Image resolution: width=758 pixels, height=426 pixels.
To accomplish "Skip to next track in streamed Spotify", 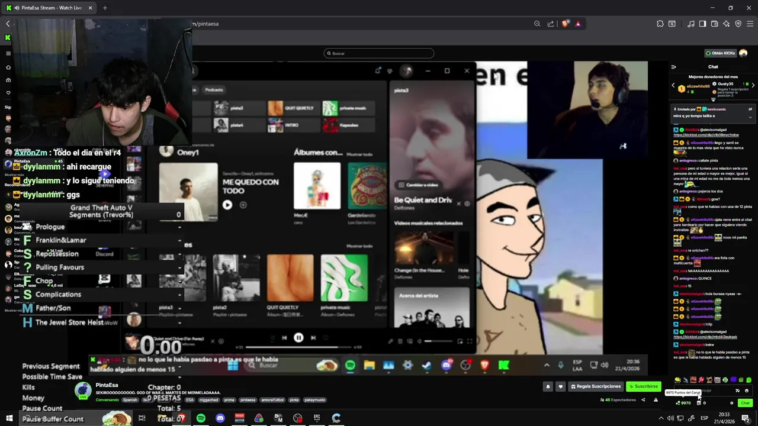I will click(x=313, y=338).
